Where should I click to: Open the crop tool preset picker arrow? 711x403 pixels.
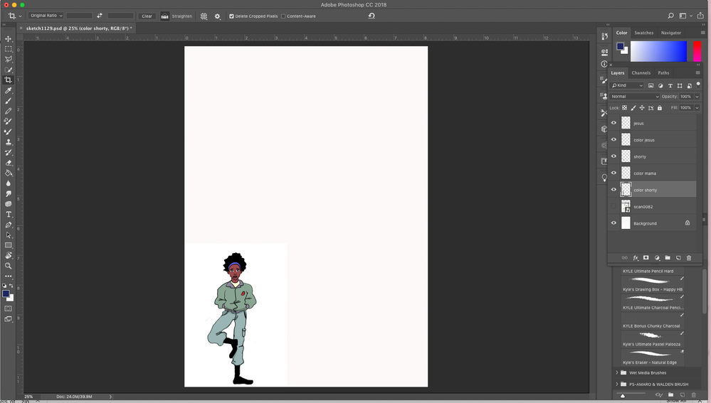point(20,16)
